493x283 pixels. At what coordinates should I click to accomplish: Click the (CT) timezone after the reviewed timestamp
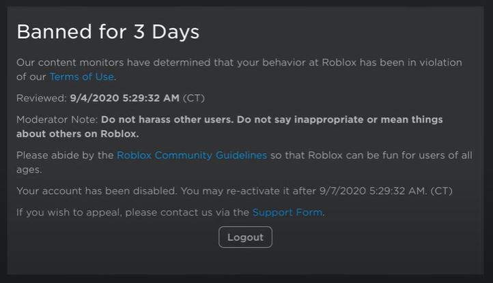coord(193,98)
